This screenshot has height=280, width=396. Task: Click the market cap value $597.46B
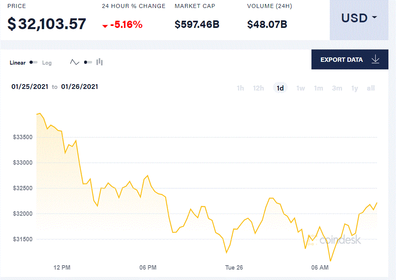coord(197,24)
